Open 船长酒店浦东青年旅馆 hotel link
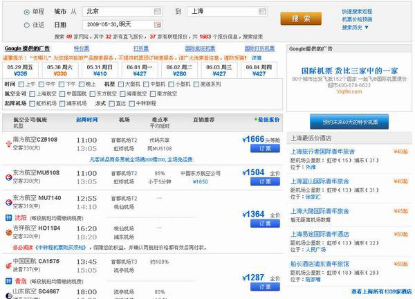Viewport: 415px width, 299px height. [320, 264]
